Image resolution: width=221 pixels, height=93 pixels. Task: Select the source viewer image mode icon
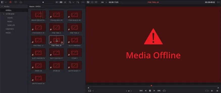(88, 2)
